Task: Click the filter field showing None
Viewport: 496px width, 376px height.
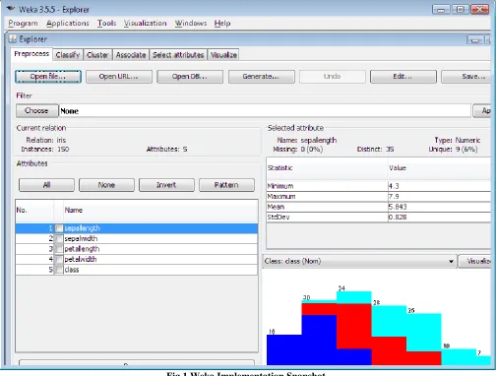Action: 265,111
